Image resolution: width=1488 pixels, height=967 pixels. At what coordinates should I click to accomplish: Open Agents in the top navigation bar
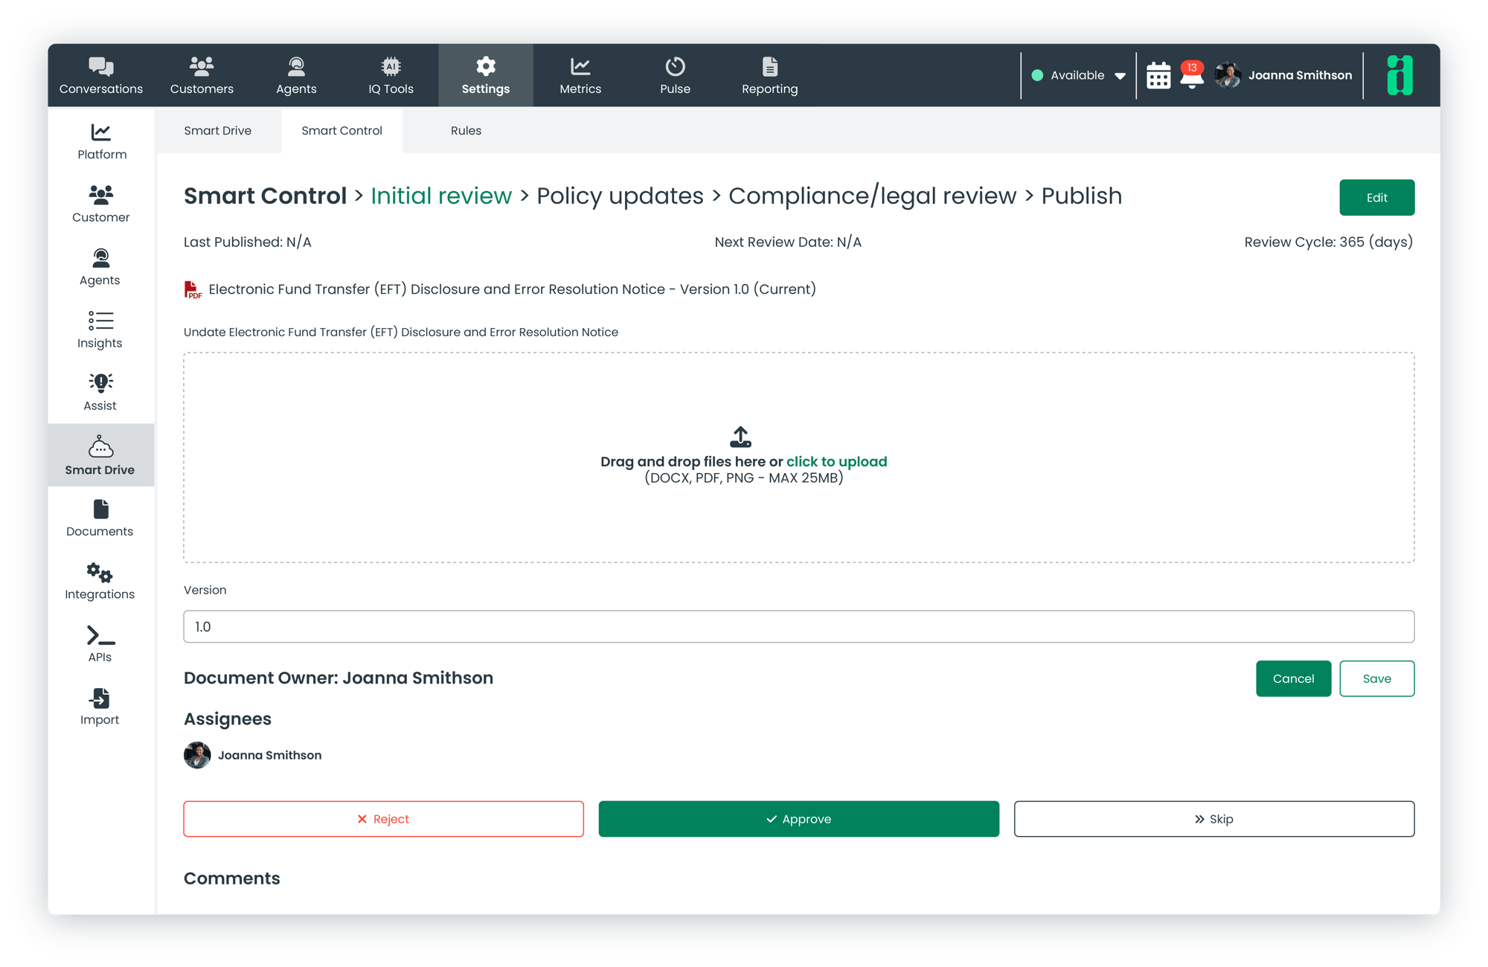[296, 75]
